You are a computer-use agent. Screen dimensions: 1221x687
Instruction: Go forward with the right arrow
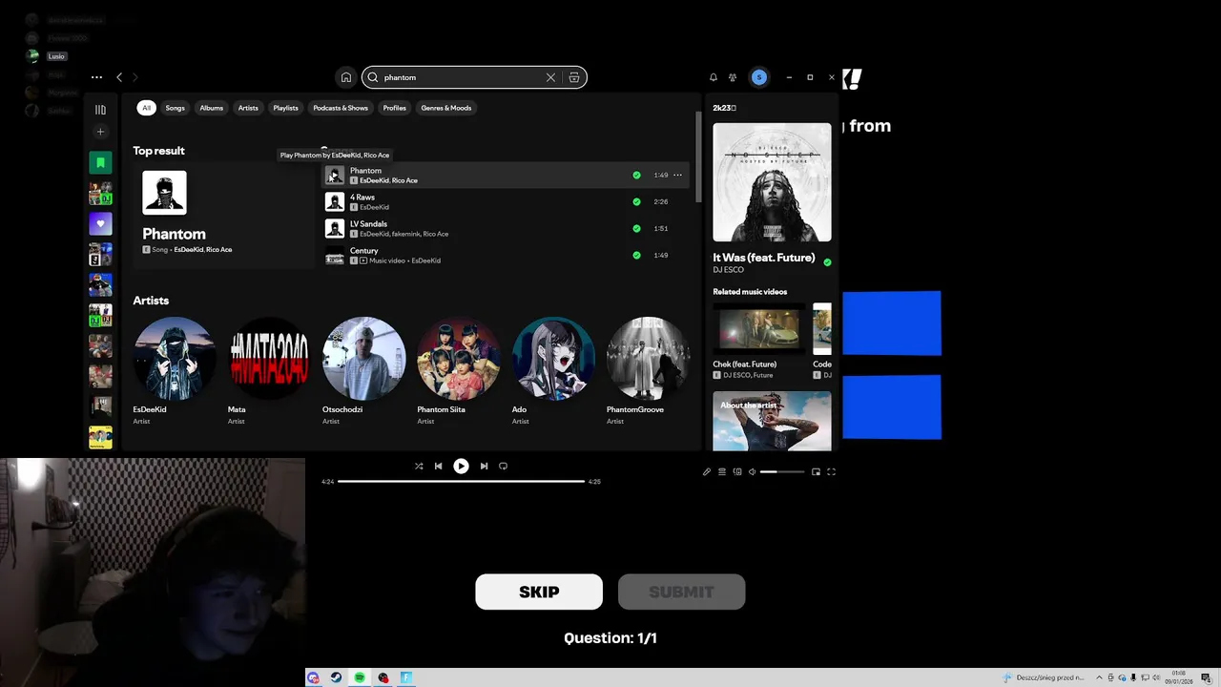coord(135,77)
